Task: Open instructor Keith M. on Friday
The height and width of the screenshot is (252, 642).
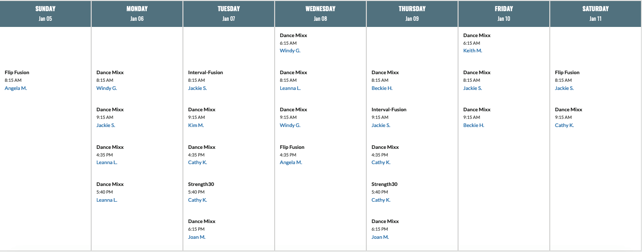Action: [472, 51]
